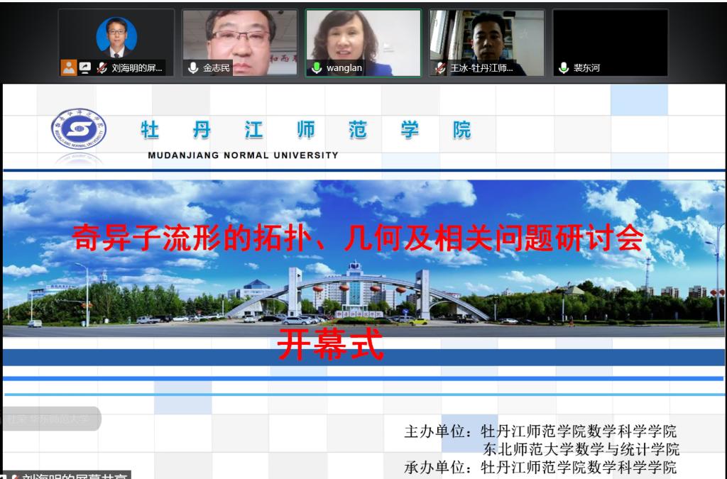
Task: Click the screen-share icon on 刘海明's tile
Action: coord(85,68)
